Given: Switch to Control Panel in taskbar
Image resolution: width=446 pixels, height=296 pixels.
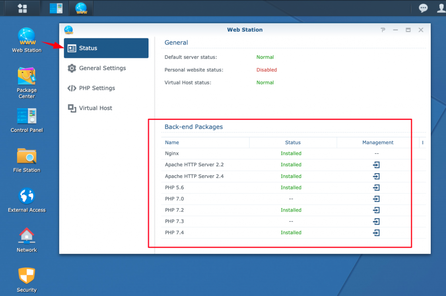Looking at the screenshot, I should click(56, 8).
